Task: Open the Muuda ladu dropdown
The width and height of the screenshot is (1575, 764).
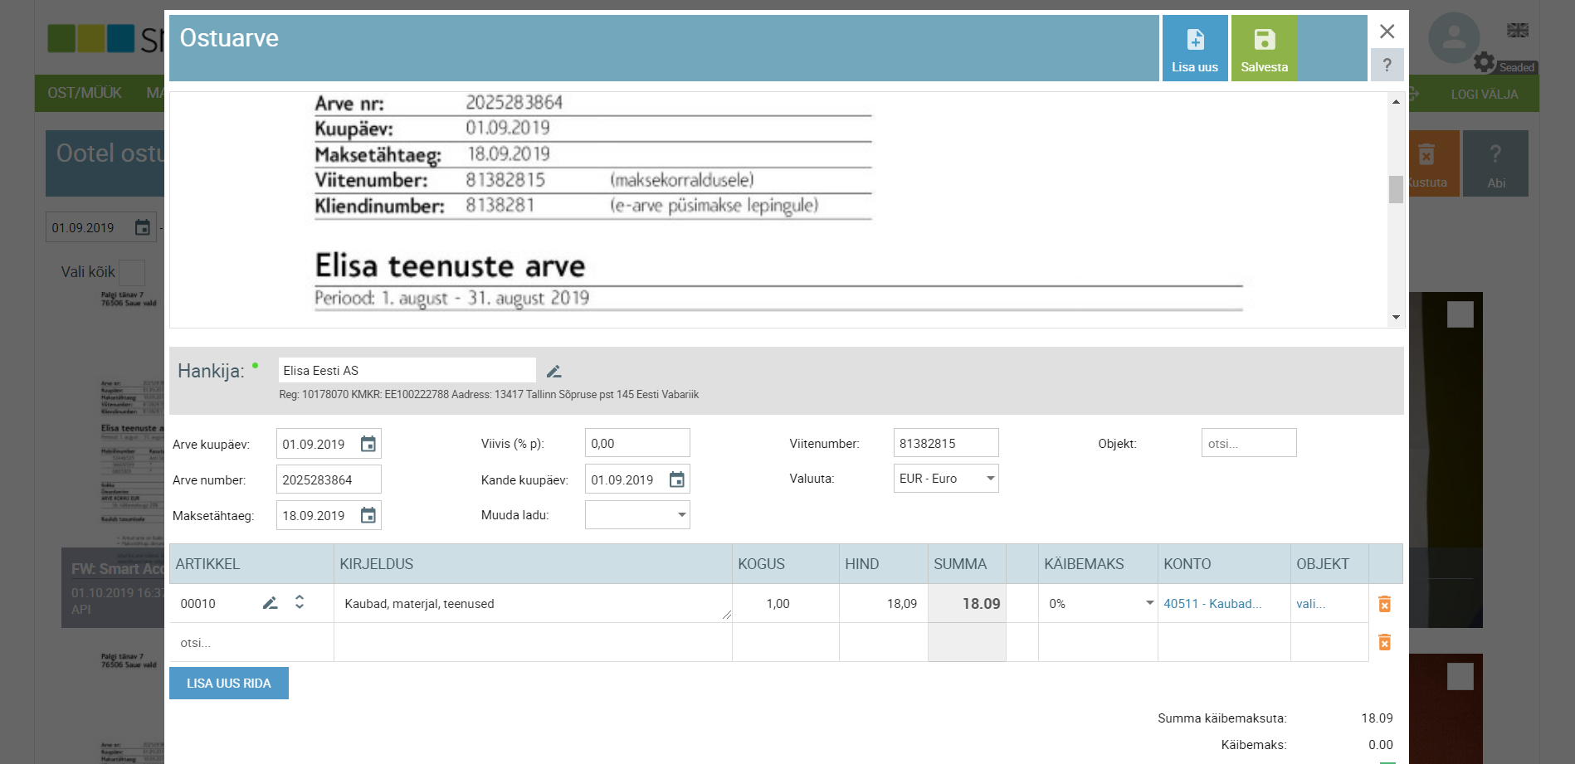Action: tap(637, 515)
